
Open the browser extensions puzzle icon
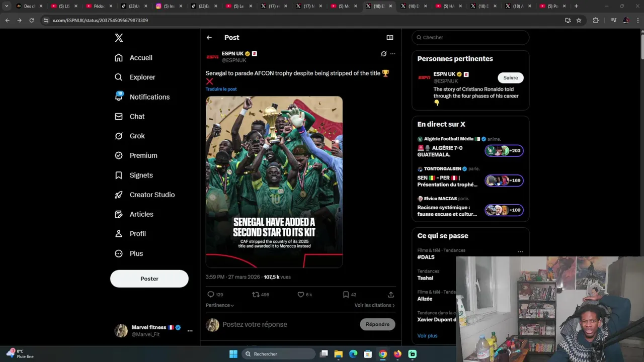coord(596,21)
